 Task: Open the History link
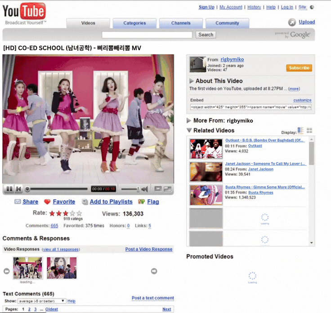(254, 7)
